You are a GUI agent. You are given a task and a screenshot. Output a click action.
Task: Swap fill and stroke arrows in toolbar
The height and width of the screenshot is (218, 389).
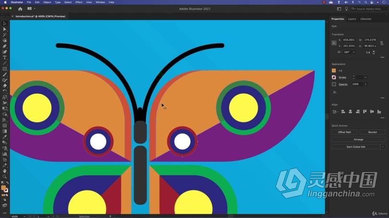tap(7, 183)
